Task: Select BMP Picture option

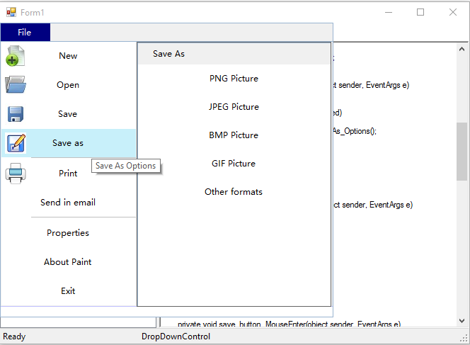Action: [234, 135]
